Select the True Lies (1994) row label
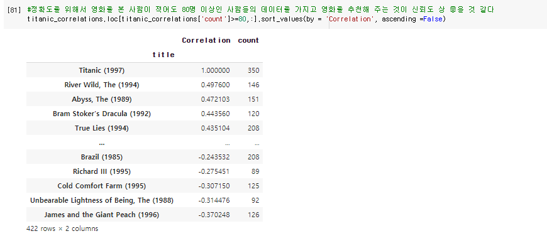This screenshot has width=547, height=236. (101, 128)
